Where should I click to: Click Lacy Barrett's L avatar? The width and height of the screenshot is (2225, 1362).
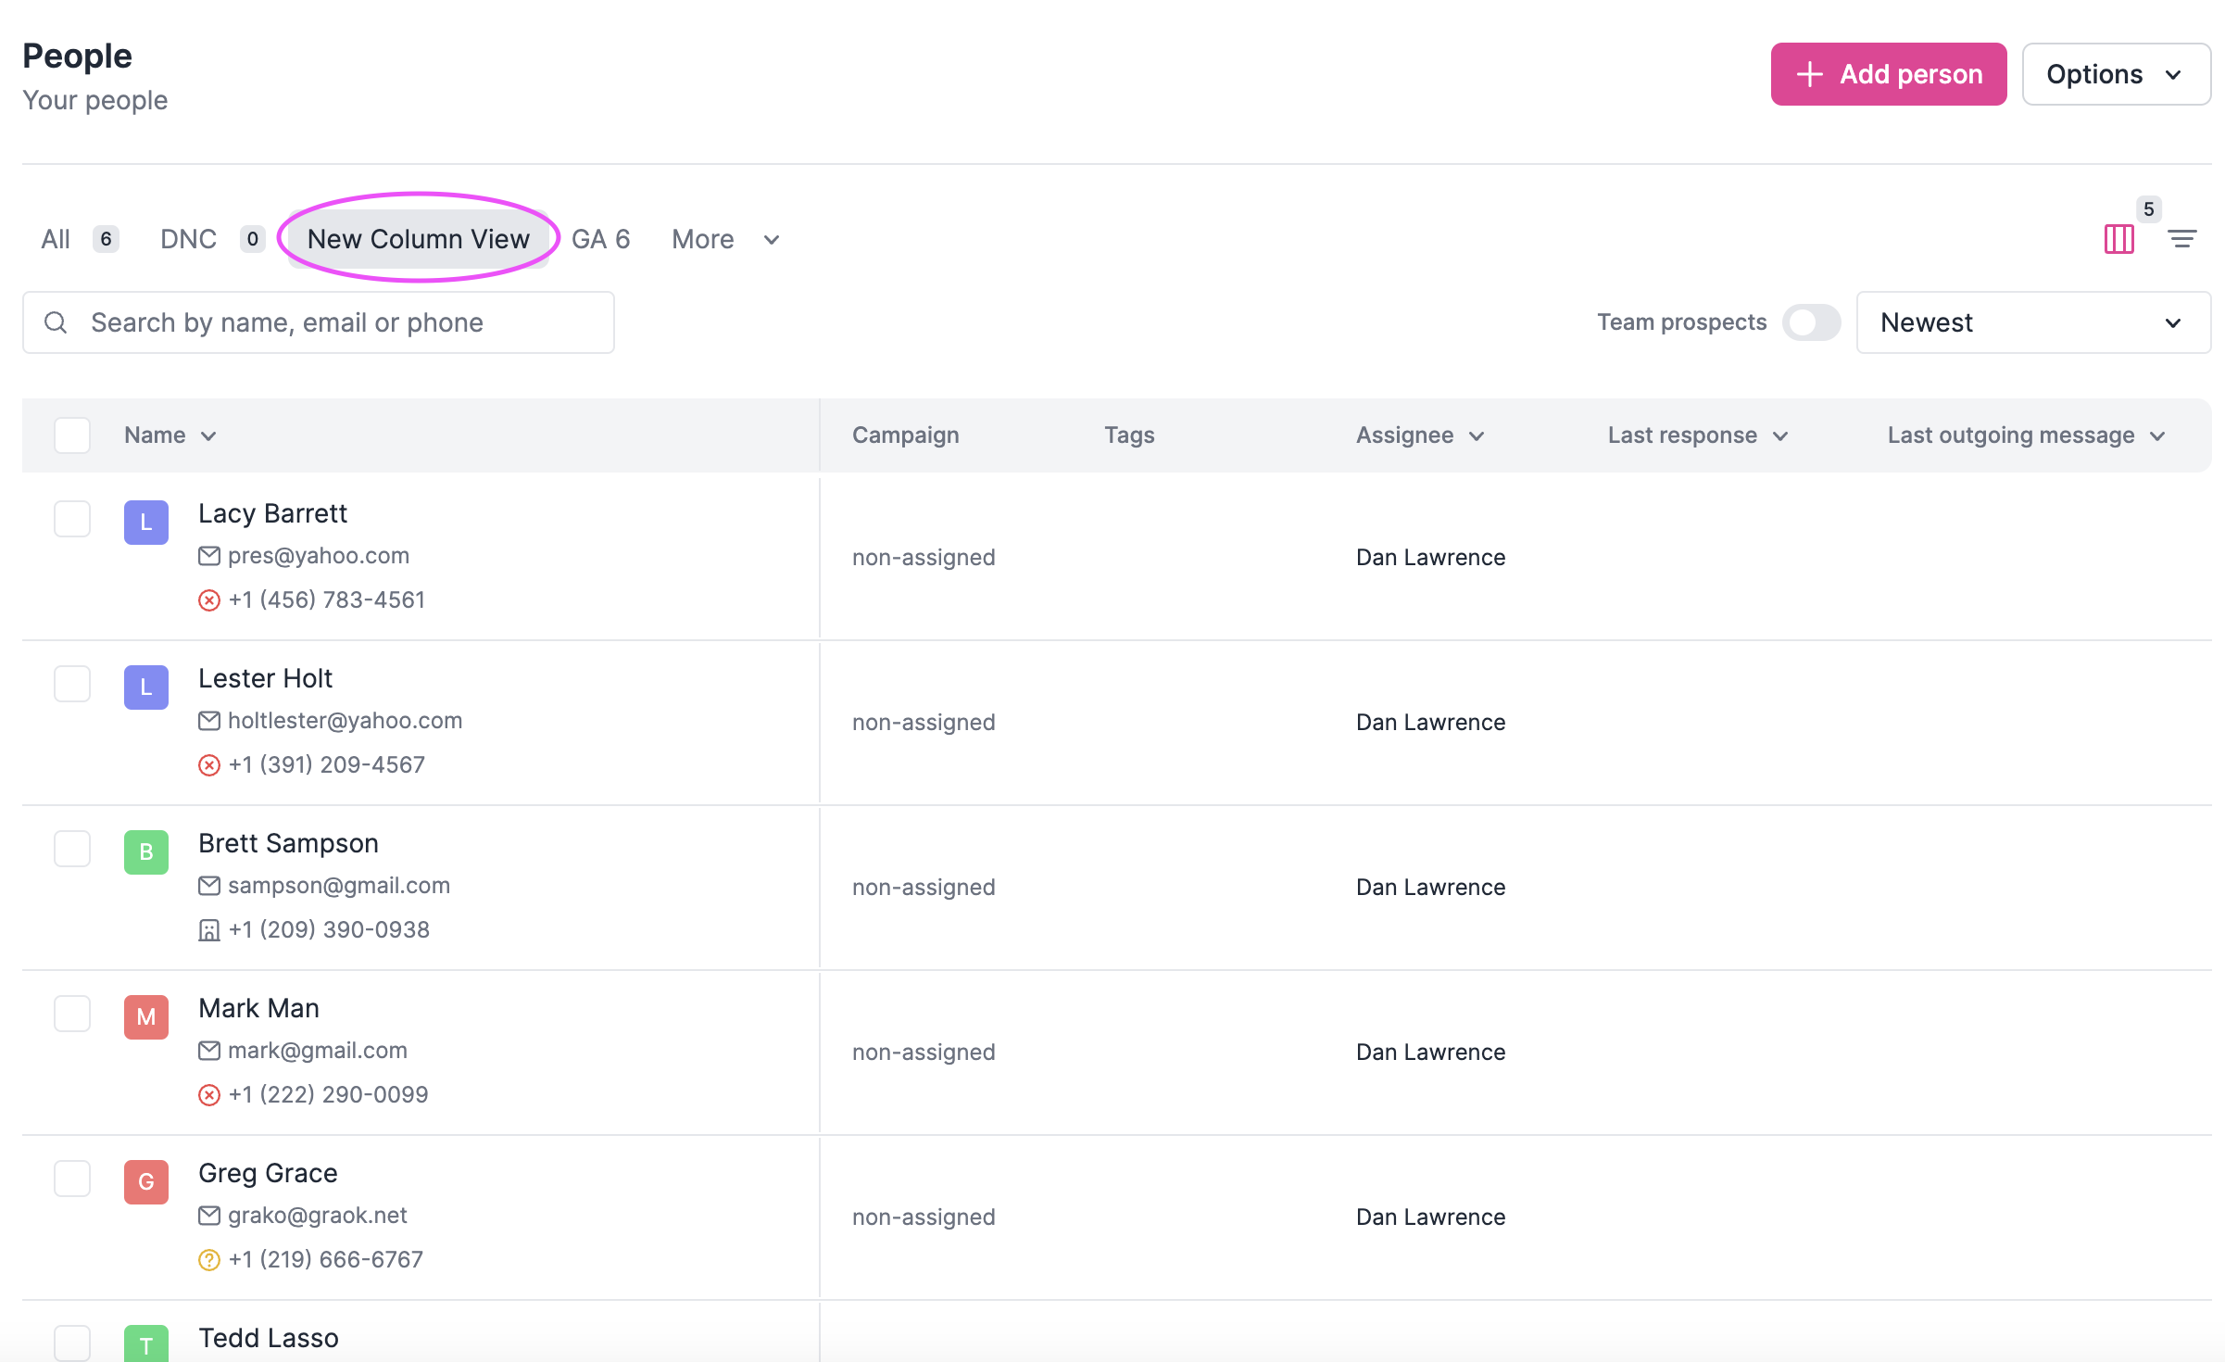coord(146,523)
